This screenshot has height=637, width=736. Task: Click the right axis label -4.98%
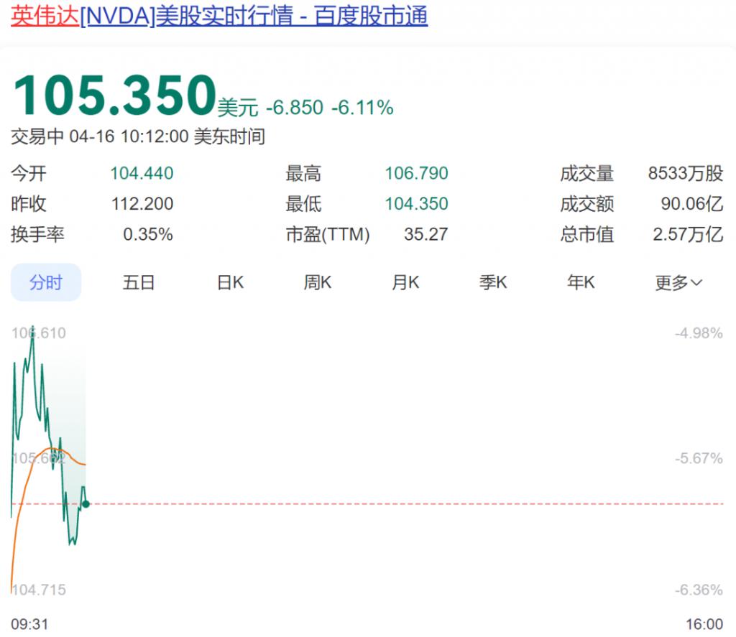pyautogui.click(x=699, y=333)
